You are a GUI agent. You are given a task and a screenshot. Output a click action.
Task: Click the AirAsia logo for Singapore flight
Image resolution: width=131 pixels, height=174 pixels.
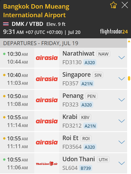click(47, 79)
